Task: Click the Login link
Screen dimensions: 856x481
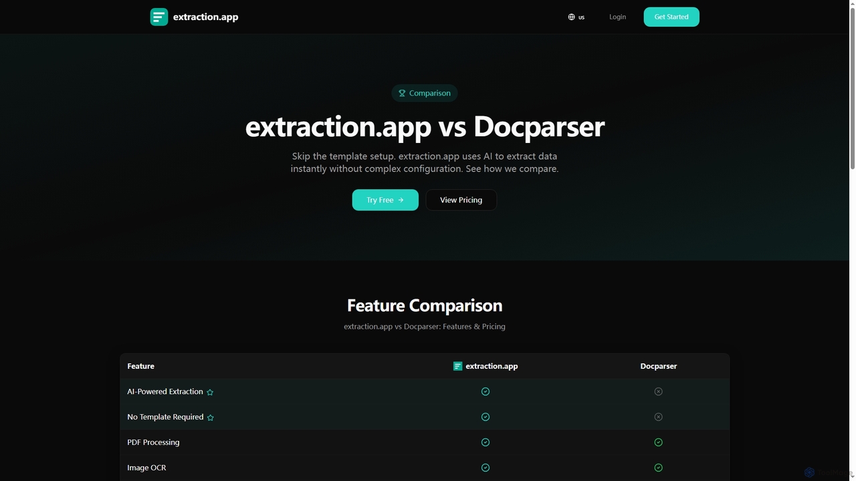Action: (x=618, y=17)
